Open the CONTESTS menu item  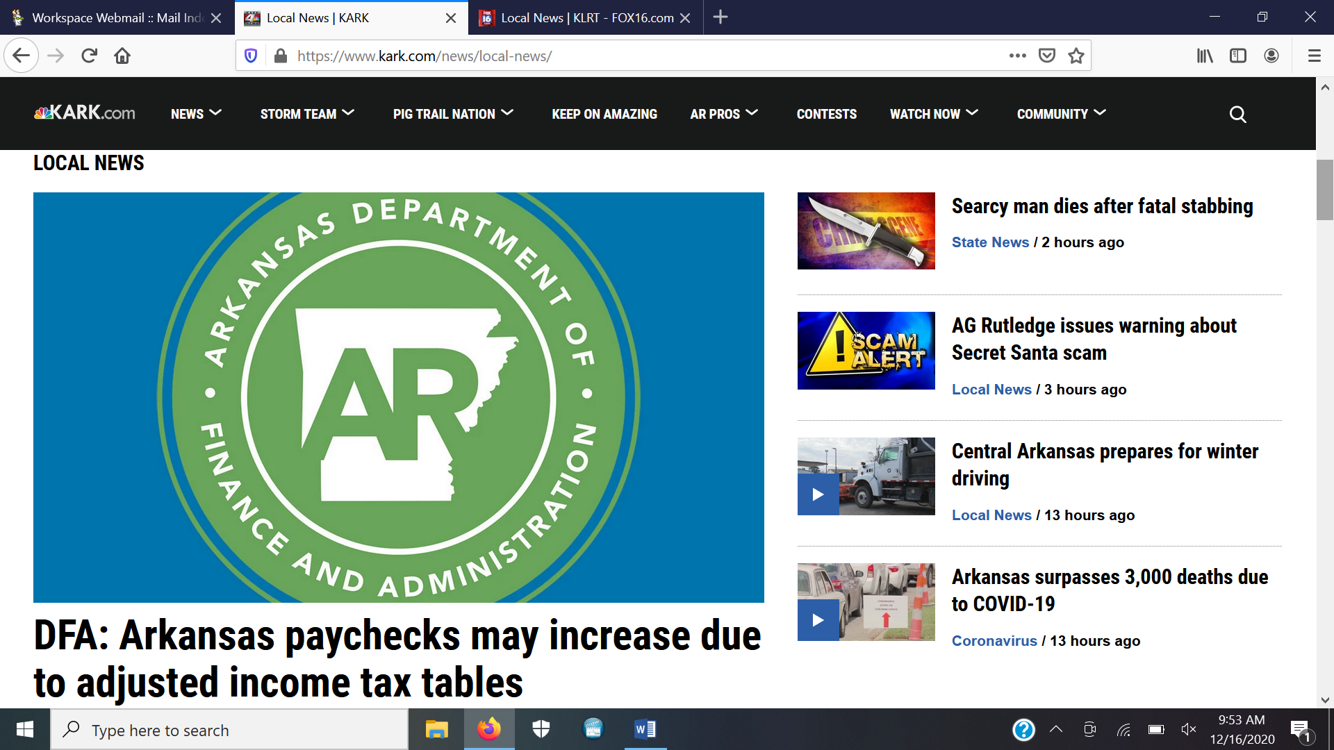[x=826, y=114]
